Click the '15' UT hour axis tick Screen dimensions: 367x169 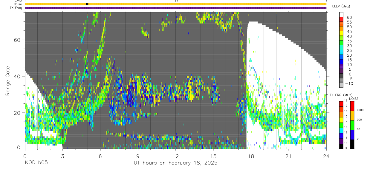click(x=213, y=156)
